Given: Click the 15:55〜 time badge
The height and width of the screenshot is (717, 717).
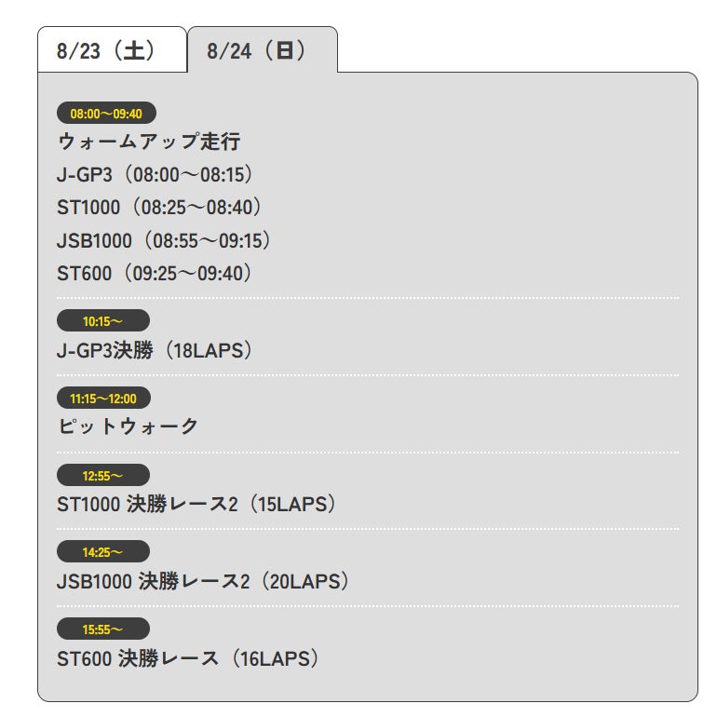Looking at the screenshot, I should click(102, 629).
